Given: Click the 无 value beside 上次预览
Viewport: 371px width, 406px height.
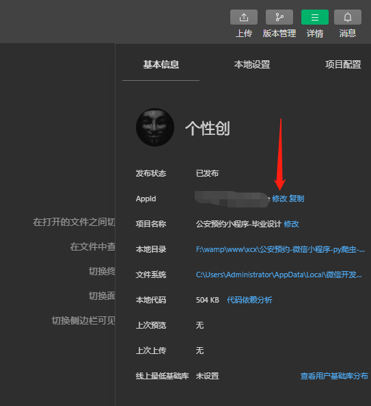Looking at the screenshot, I should (x=200, y=325).
